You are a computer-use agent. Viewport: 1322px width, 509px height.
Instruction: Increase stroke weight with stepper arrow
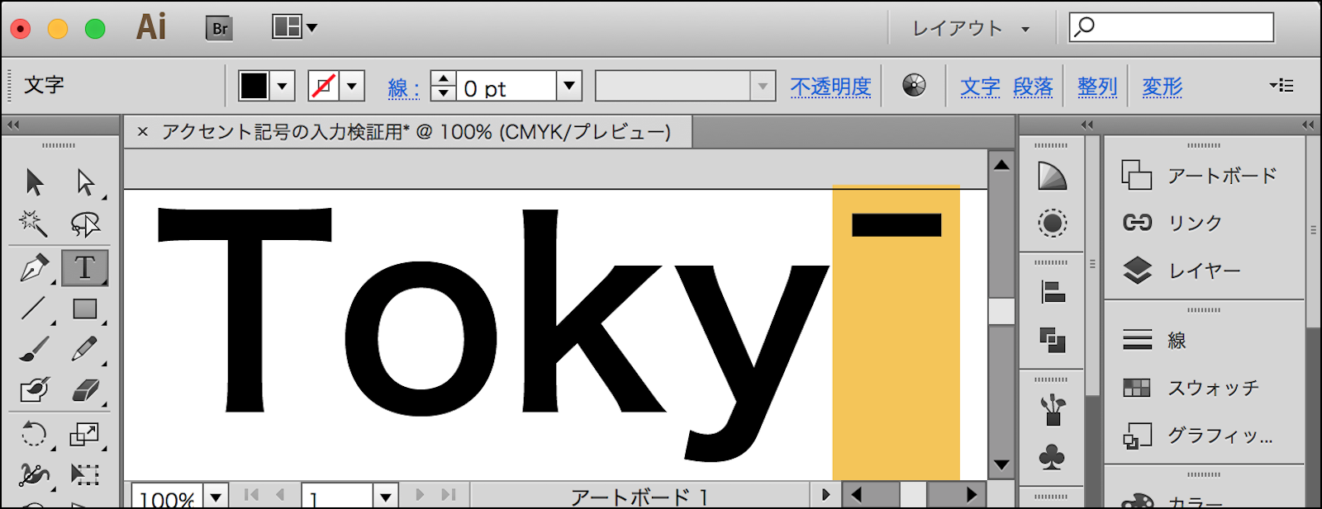click(444, 79)
